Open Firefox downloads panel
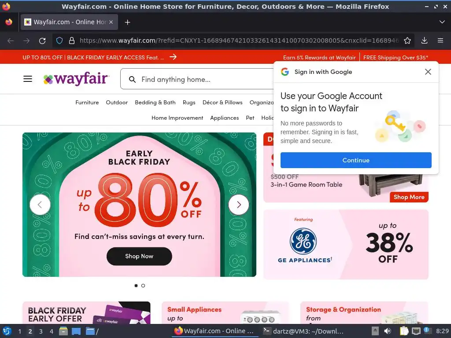Viewport: 451px width, 338px height. 424,41
